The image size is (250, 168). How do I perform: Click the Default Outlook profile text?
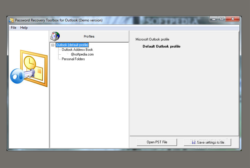(161, 46)
